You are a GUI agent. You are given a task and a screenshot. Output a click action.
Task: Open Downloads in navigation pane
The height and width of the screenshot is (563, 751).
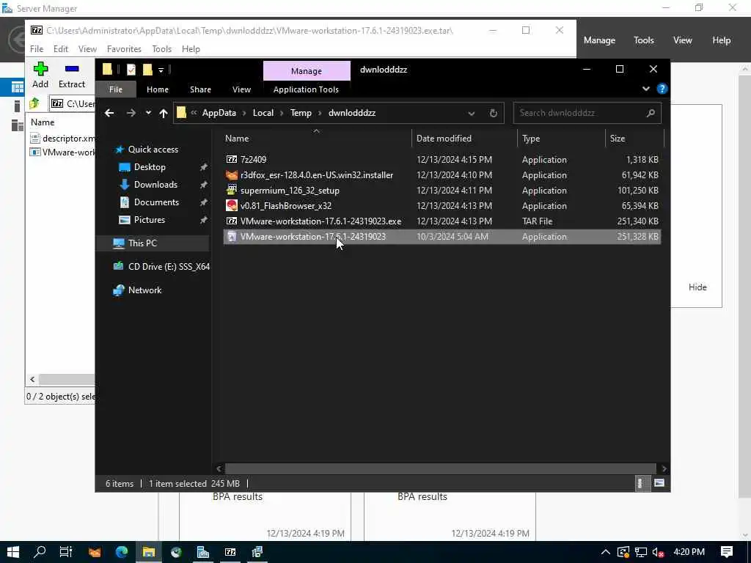pyautogui.click(x=155, y=185)
